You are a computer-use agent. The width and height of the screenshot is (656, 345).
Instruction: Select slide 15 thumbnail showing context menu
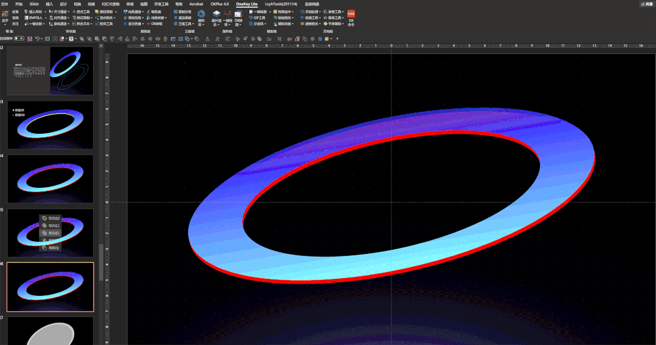click(50, 233)
